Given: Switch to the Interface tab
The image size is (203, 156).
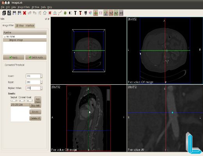Looking at the screenshot, I should (x=30, y=26).
